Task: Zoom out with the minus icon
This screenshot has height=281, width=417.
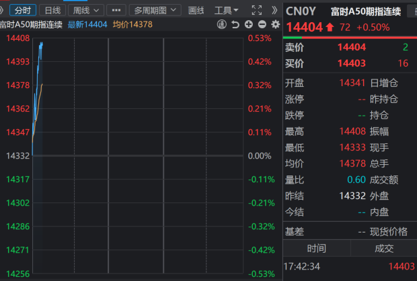Action: point(262,24)
